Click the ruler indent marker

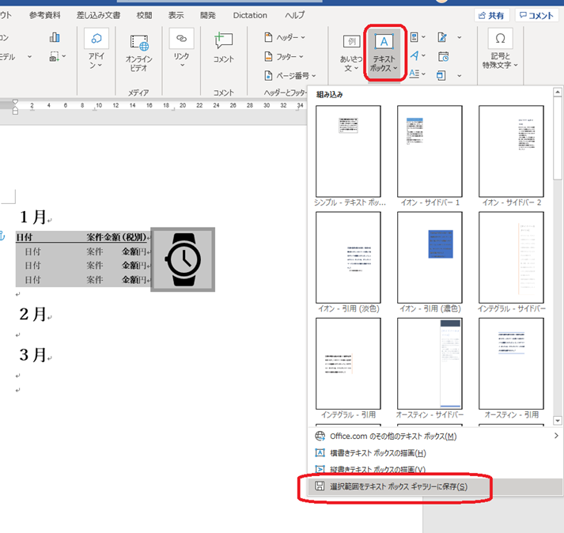tap(15, 107)
